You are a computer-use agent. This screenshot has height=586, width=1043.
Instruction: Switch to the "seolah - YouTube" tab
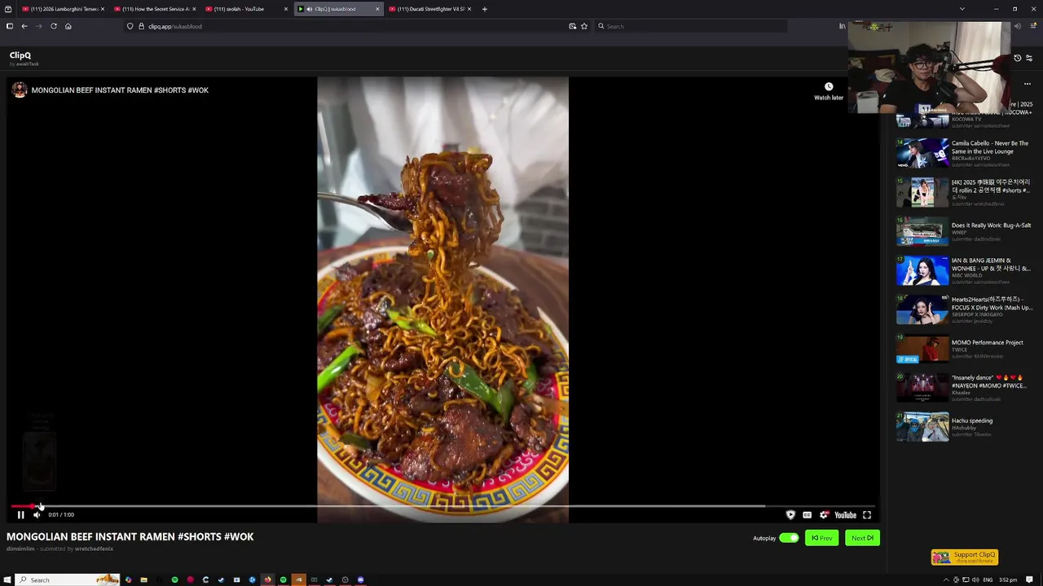(x=247, y=9)
